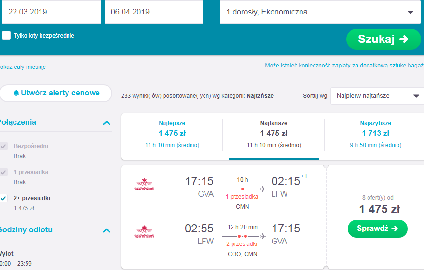Click the 233 wyniki(-ów) results count text
Screen dimensions: 424x270
coord(197,96)
